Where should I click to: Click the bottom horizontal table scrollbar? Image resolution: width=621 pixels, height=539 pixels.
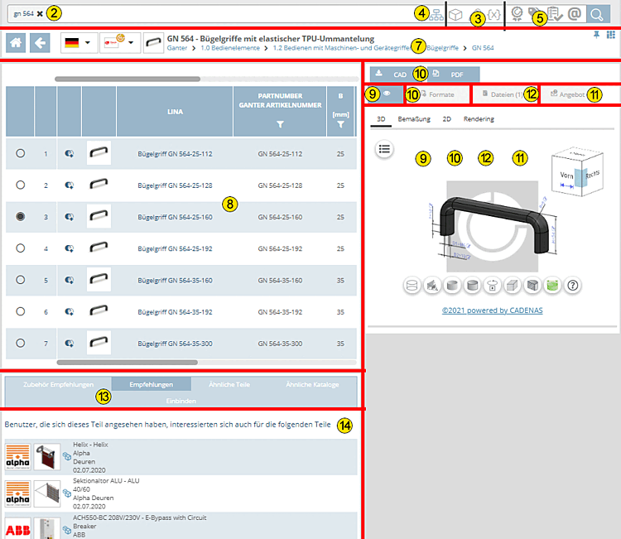[x=128, y=363]
